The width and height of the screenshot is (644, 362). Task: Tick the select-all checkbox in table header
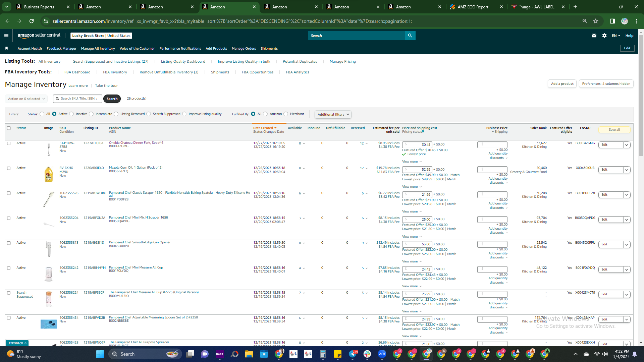(9, 128)
